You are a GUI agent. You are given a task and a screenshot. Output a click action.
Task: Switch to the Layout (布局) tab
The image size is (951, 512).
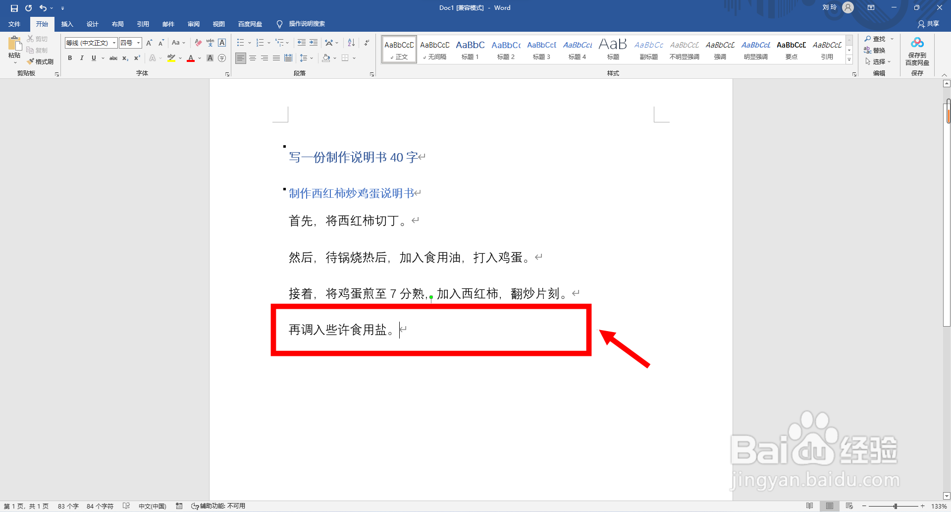click(x=117, y=24)
